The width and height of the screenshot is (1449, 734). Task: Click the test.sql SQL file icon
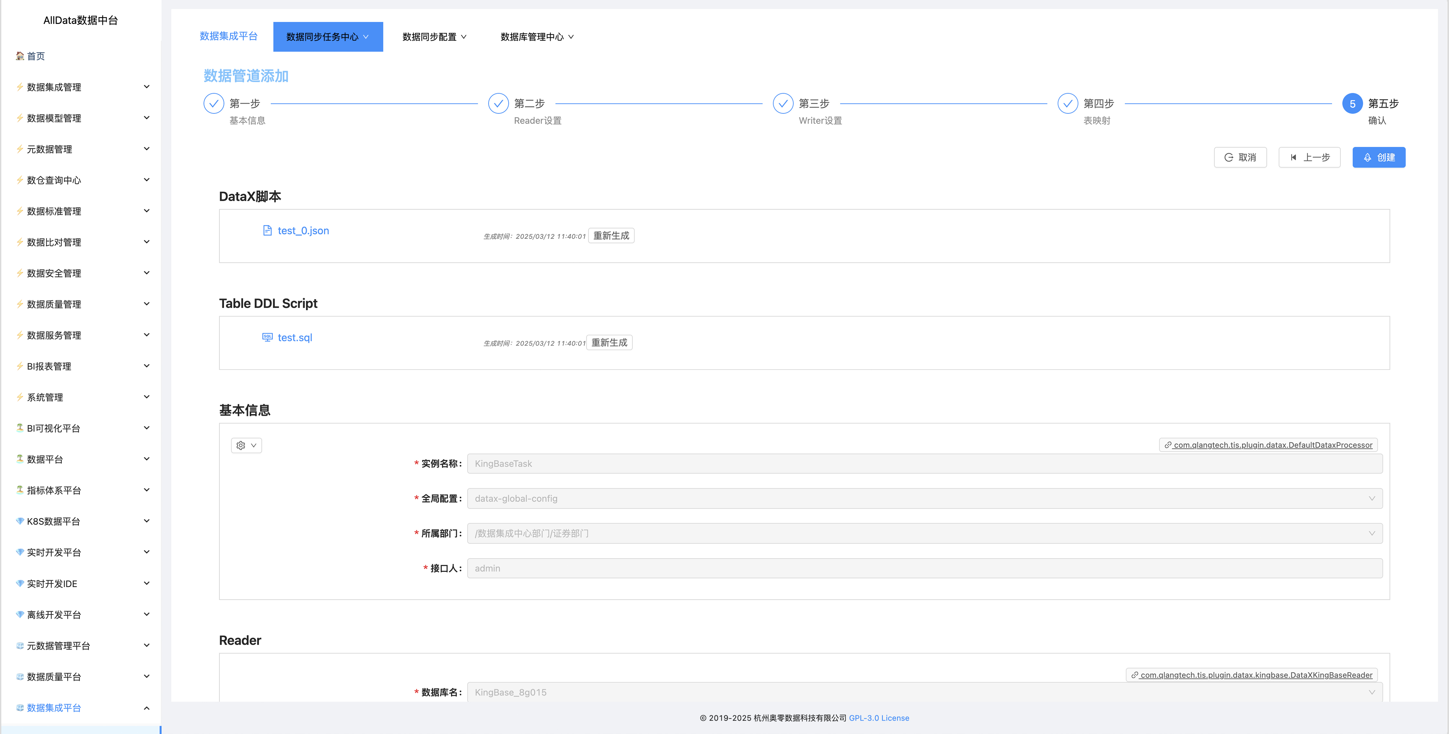(x=267, y=337)
